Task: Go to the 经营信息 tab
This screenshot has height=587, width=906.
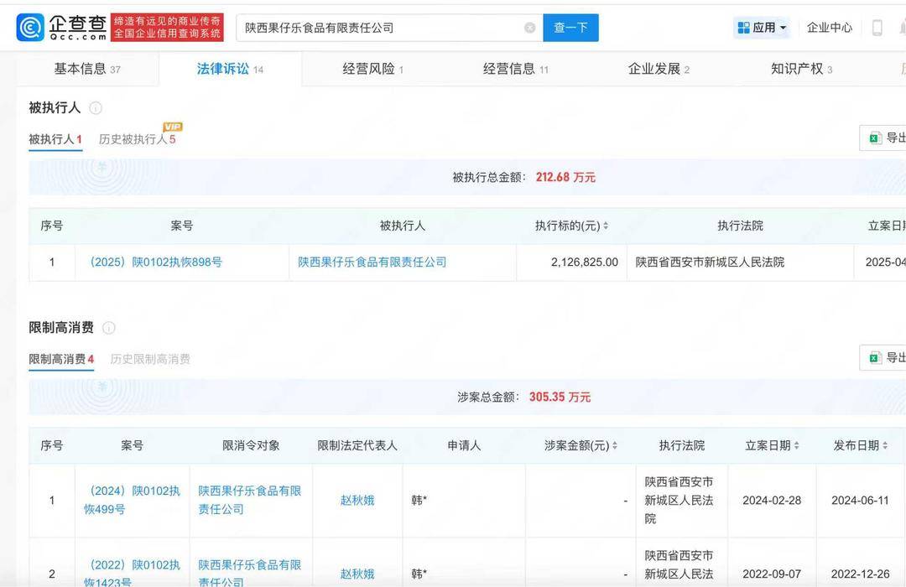Action: (515, 69)
